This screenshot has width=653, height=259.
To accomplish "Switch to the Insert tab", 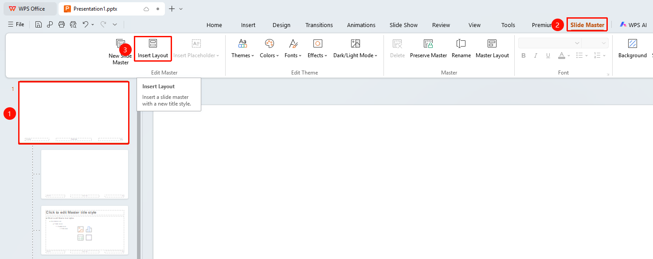I will 248,25.
